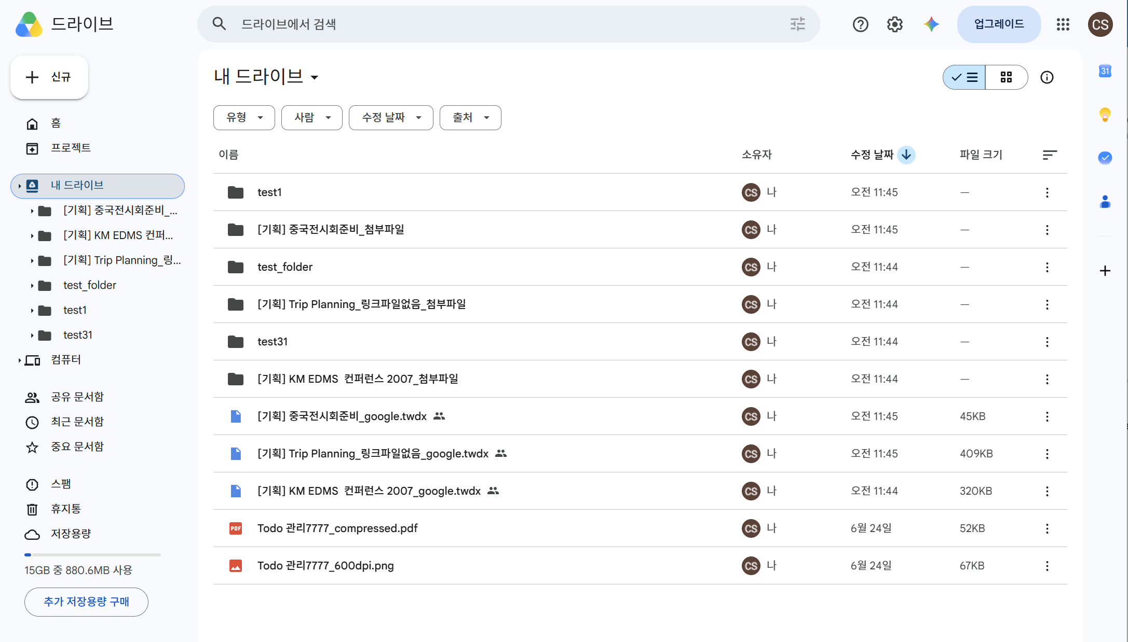The width and height of the screenshot is (1128, 642).
Task: Get add-ons with the plus icon
Action: click(1105, 271)
